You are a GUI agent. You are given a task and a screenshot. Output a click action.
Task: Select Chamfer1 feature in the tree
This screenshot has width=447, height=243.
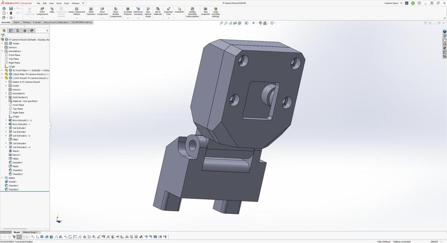coord(17,163)
